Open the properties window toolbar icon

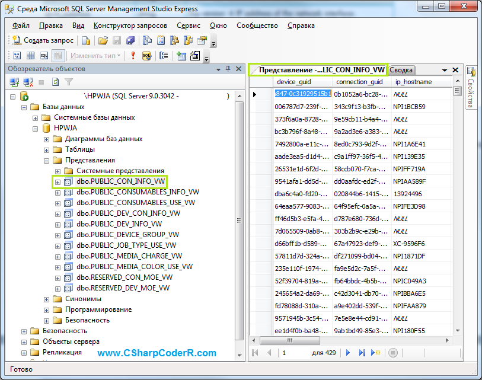pos(202,40)
